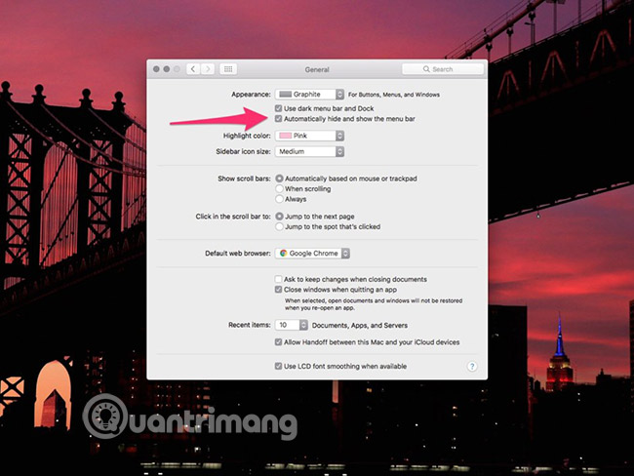Click the Google Chrome logo icon
This screenshot has height=476, width=634.
point(284,254)
